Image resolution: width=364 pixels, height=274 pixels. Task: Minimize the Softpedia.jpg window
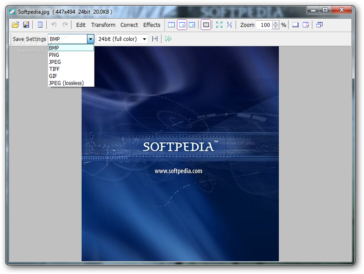313,10
